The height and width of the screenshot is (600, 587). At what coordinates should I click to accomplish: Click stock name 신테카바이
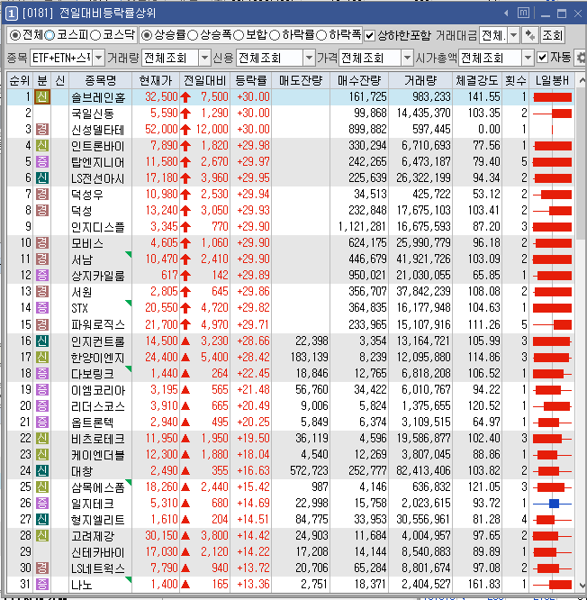(98, 552)
